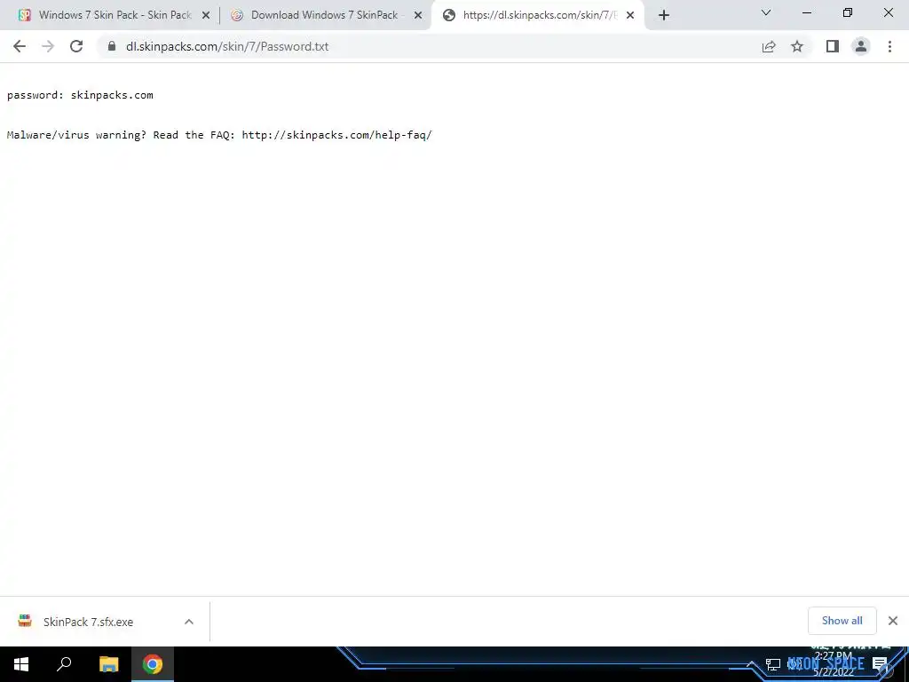Click Show all downloads
Viewport: 909px width, 682px height.
point(842,621)
